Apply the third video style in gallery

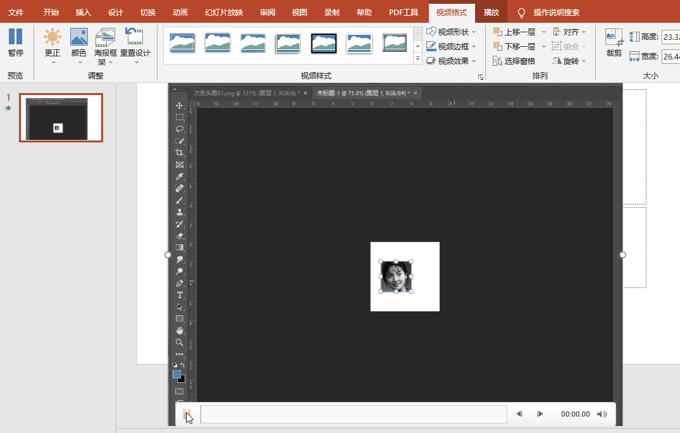click(253, 43)
